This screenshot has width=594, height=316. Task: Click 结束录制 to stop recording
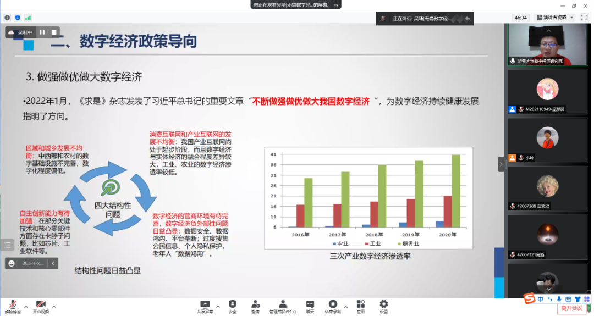click(x=333, y=306)
